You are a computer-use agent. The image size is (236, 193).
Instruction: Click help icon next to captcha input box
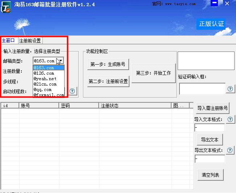pos(230,89)
